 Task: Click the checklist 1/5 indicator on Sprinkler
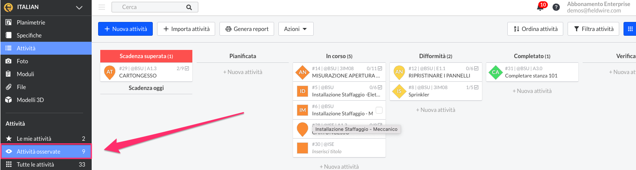click(472, 87)
